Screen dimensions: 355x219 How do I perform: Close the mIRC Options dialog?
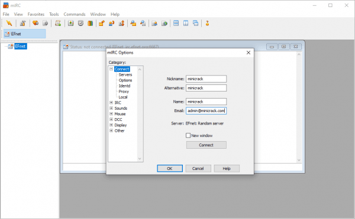(x=248, y=53)
